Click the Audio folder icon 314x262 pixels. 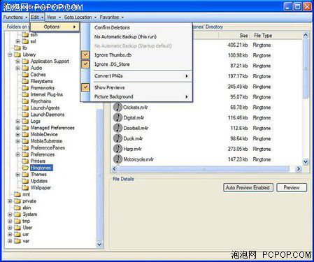click(x=25, y=68)
